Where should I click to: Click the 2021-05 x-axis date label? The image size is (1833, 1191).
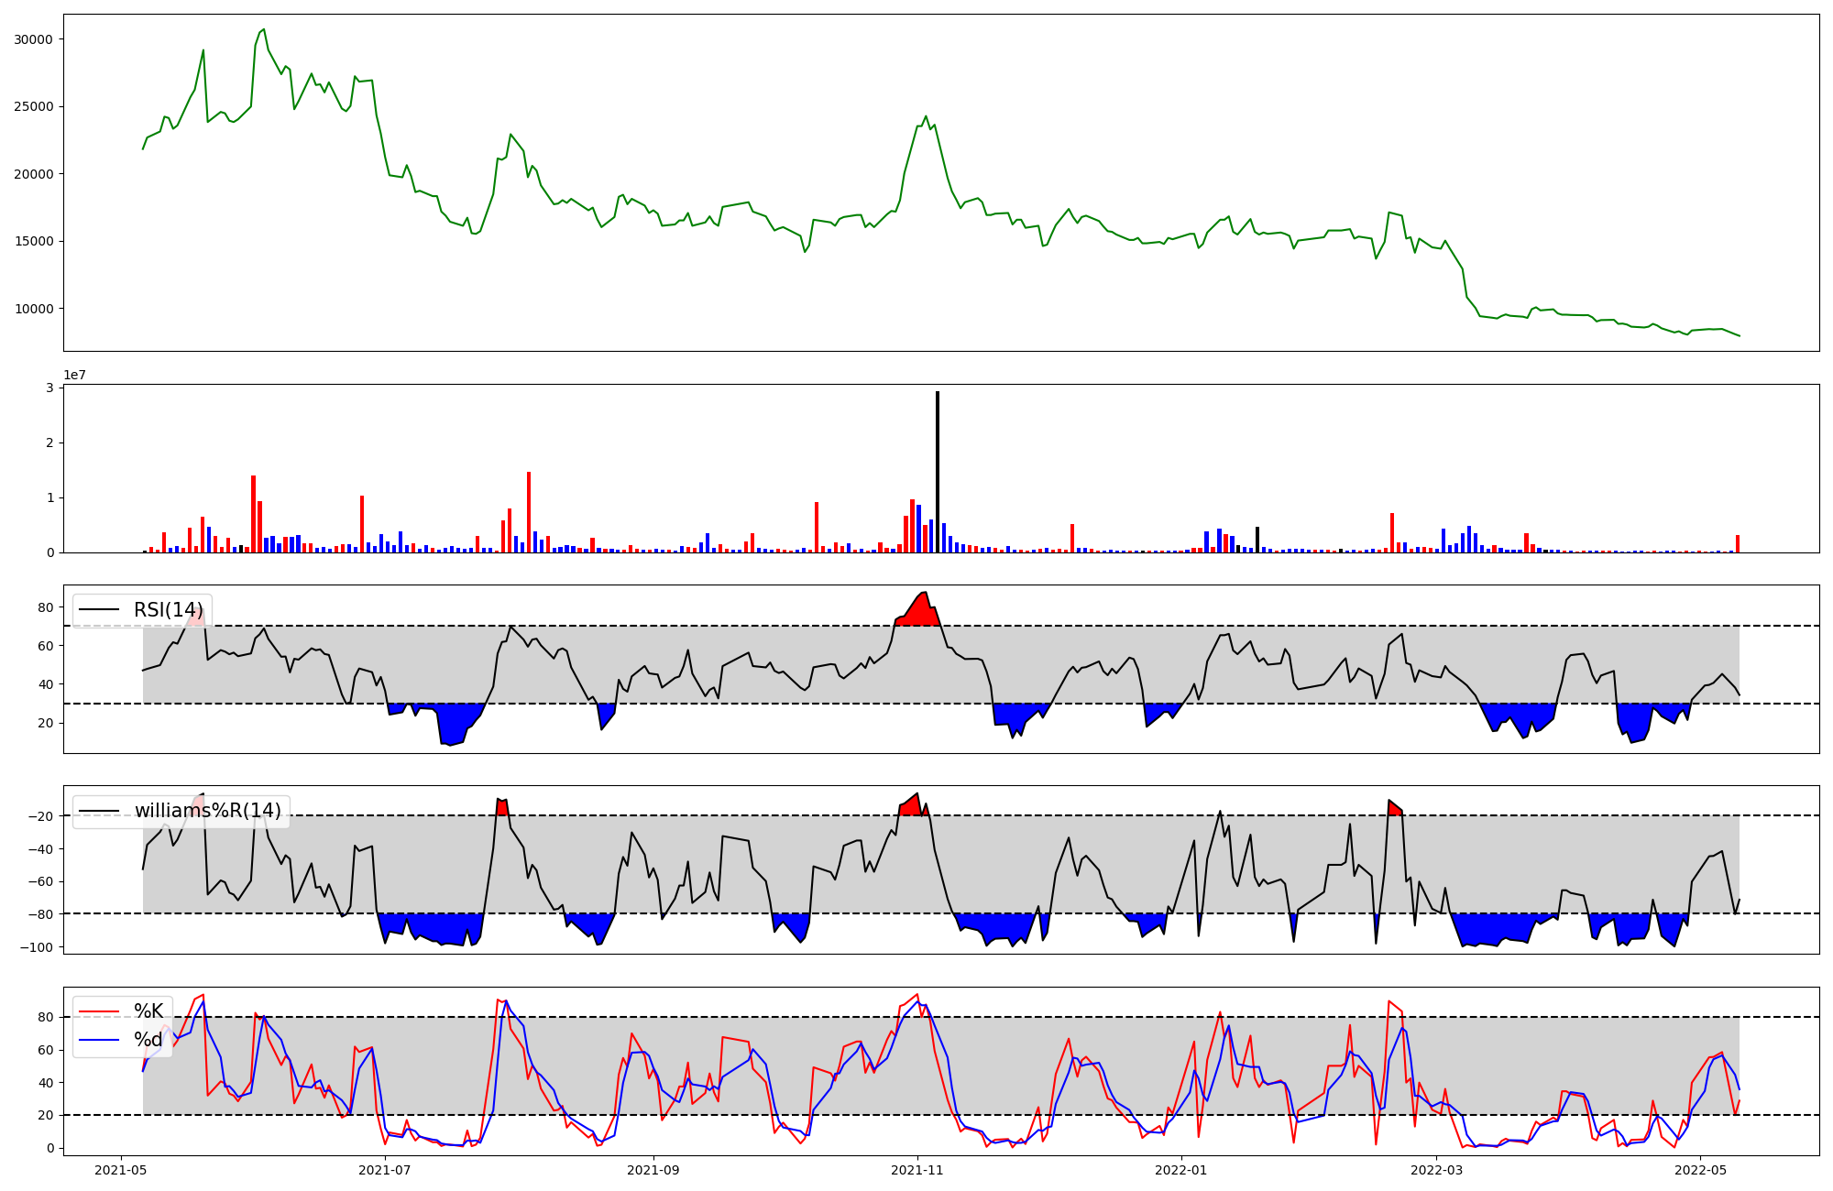point(121,1170)
